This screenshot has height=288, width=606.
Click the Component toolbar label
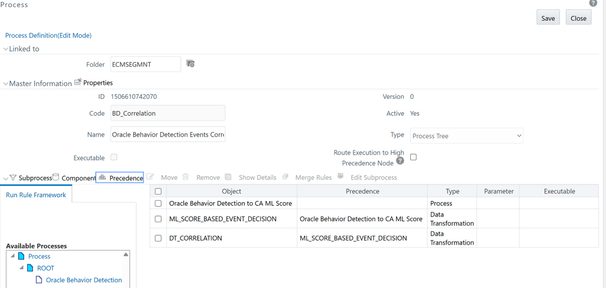click(78, 178)
